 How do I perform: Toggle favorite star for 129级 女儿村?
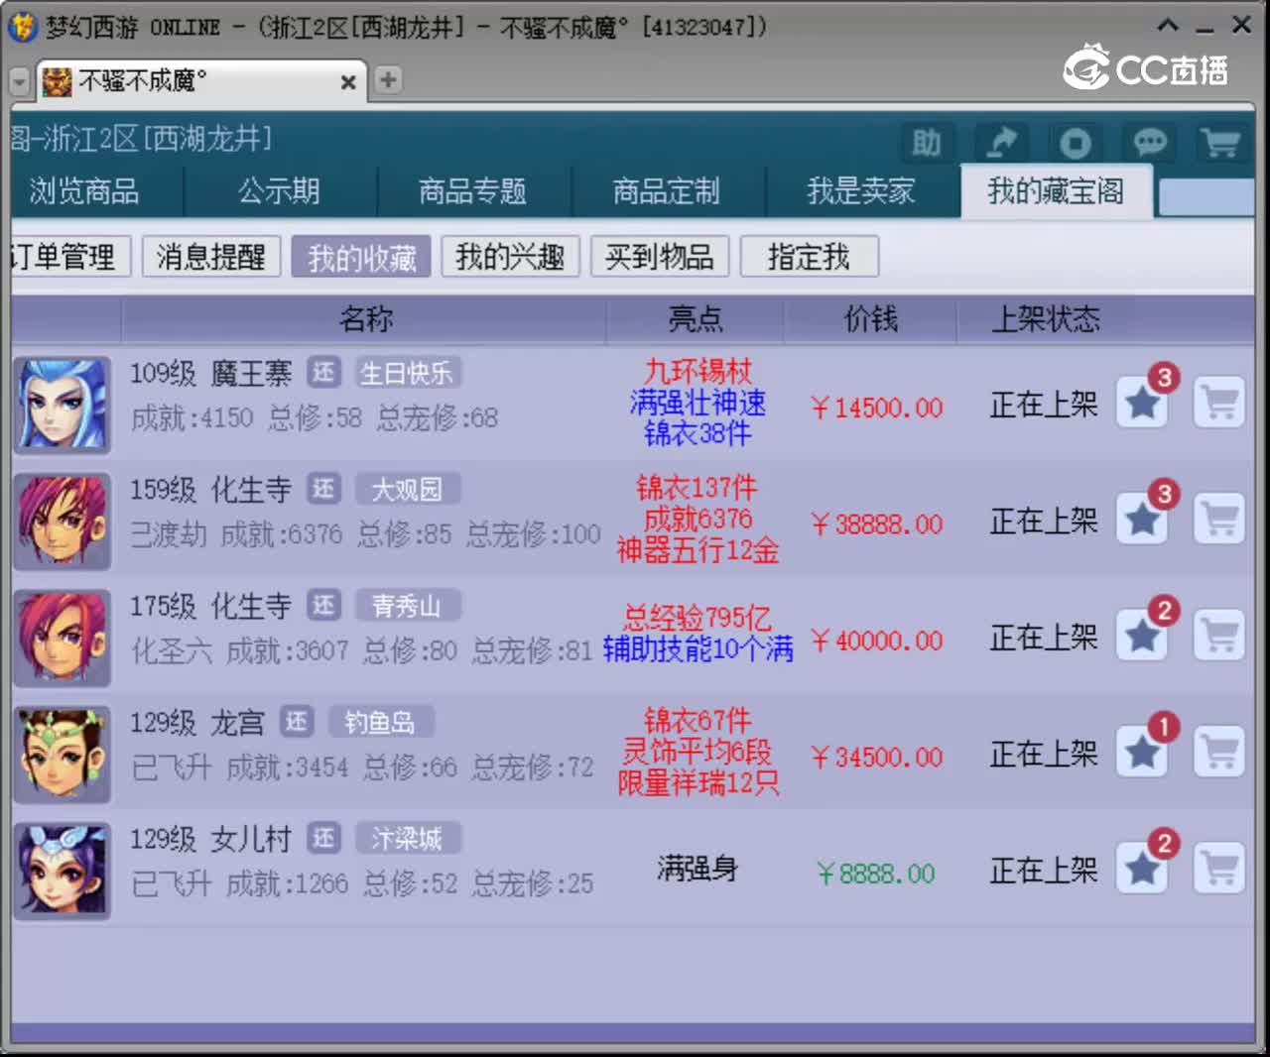click(1142, 869)
